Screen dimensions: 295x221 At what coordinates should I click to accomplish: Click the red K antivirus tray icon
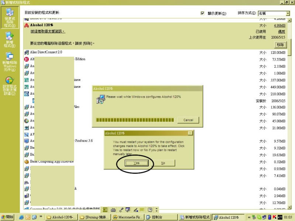tap(274, 217)
